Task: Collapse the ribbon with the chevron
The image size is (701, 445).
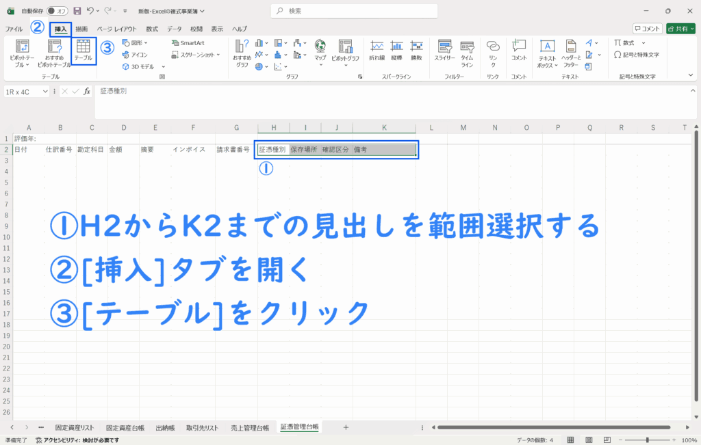Action: point(690,73)
